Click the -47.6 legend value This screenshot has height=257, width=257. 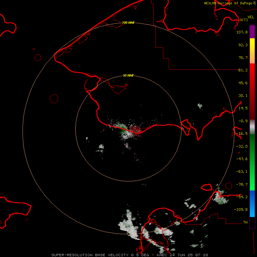[242, 159]
